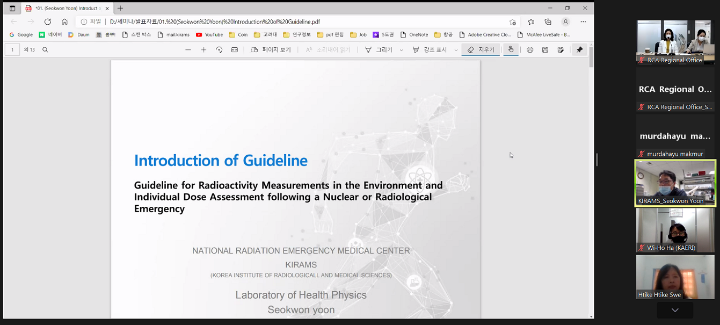The image size is (720, 325).
Task: Print the PDF document
Action: click(530, 50)
